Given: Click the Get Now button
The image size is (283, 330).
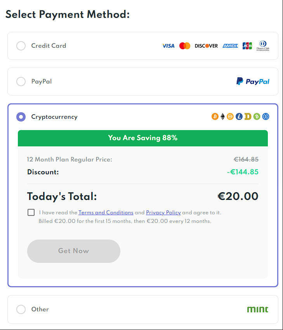Looking at the screenshot, I should (x=74, y=251).
